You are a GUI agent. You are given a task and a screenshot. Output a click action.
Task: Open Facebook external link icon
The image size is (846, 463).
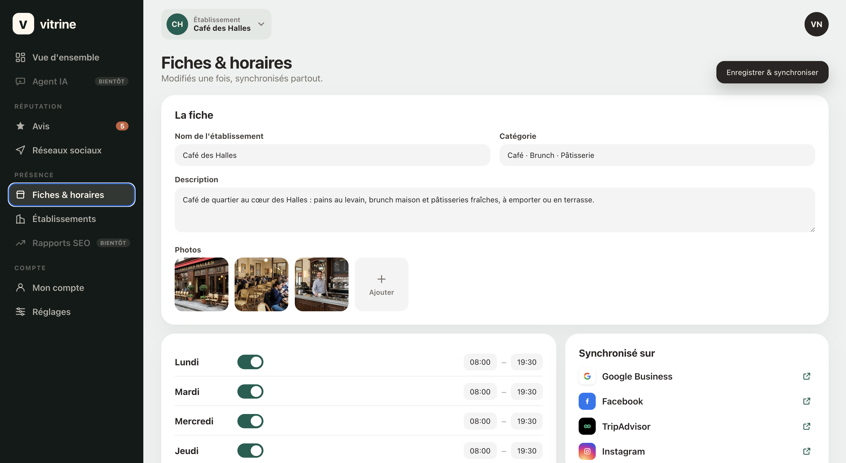click(x=806, y=401)
